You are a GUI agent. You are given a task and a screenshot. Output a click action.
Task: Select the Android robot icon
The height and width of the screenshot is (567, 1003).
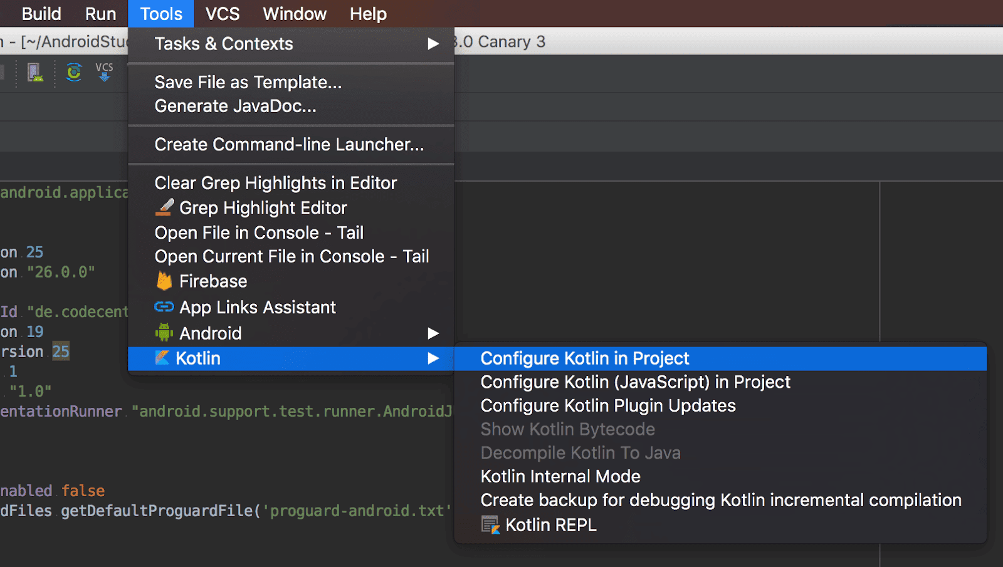[x=164, y=333]
